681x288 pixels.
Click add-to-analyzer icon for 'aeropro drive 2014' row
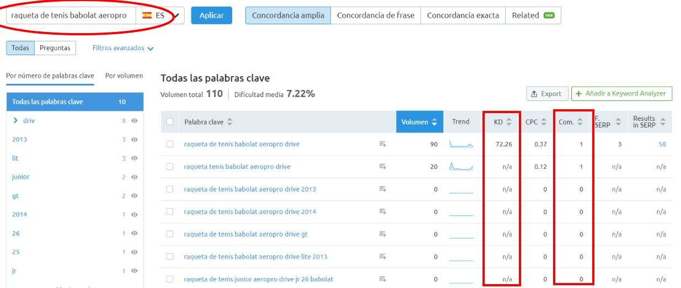coord(383,212)
